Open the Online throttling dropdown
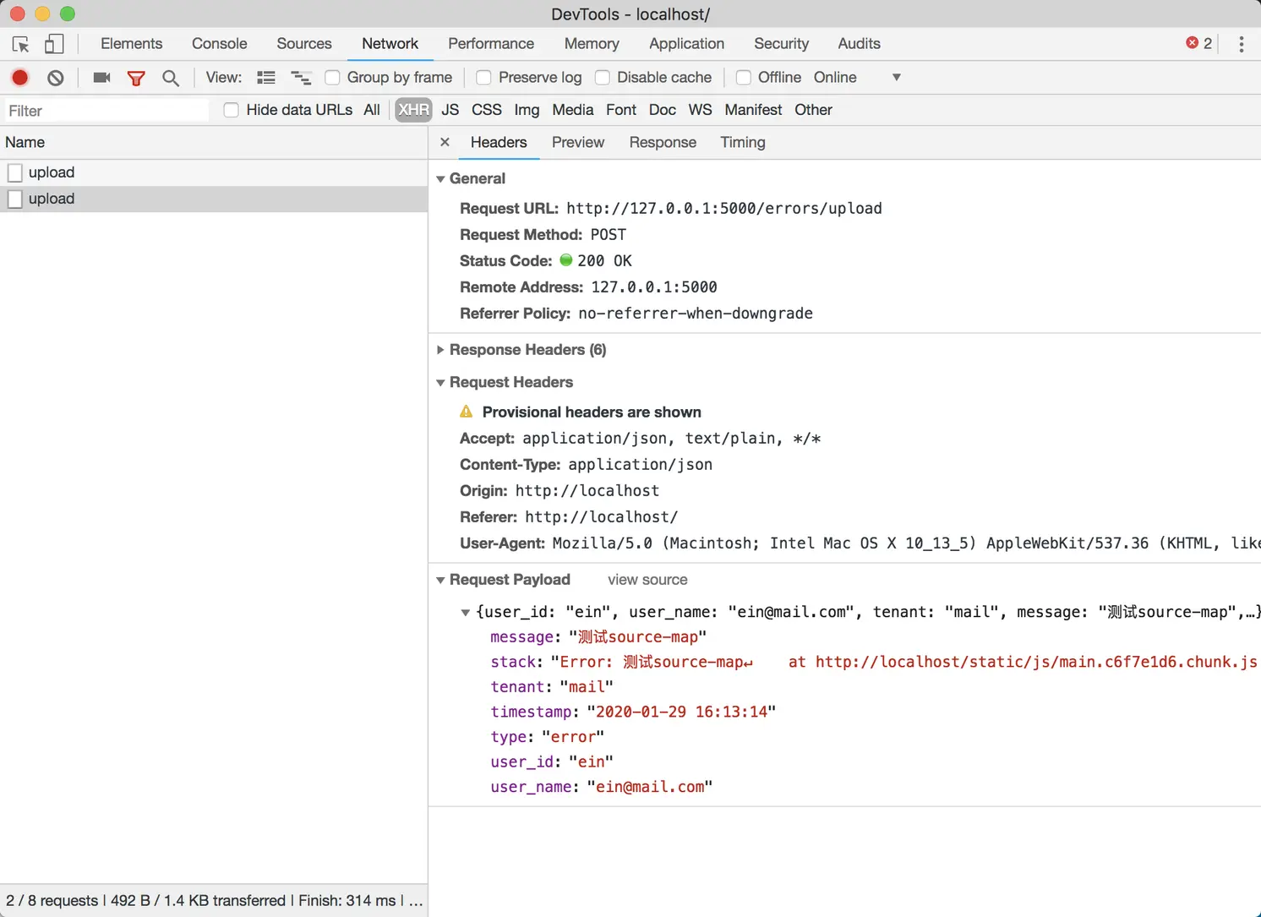 (857, 78)
